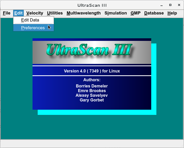Click the Version 4.0 ( 7349 ) for Linux text
Viewport: 184px width, 148px height.
pyautogui.click(x=92, y=71)
